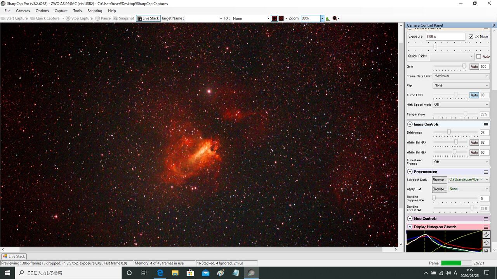
Task: Open the Misc Controls hamburger menu
Action: pyautogui.click(x=486, y=219)
